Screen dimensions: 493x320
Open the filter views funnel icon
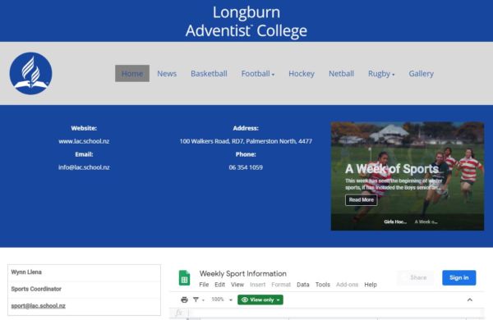coord(196,300)
